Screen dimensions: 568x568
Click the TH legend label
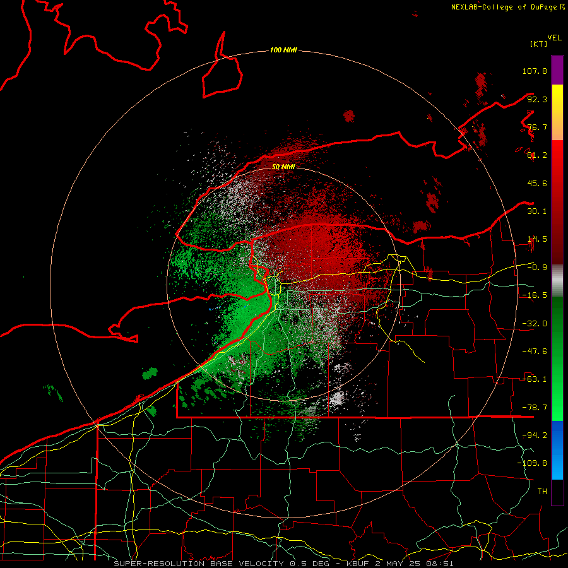[542, 492]
